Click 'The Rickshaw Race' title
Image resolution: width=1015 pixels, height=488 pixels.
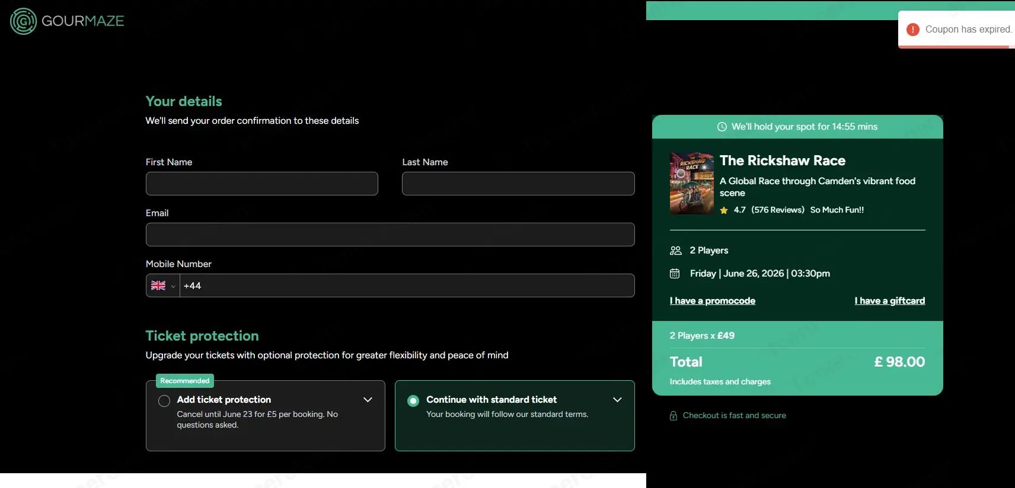tap(783, 160)
